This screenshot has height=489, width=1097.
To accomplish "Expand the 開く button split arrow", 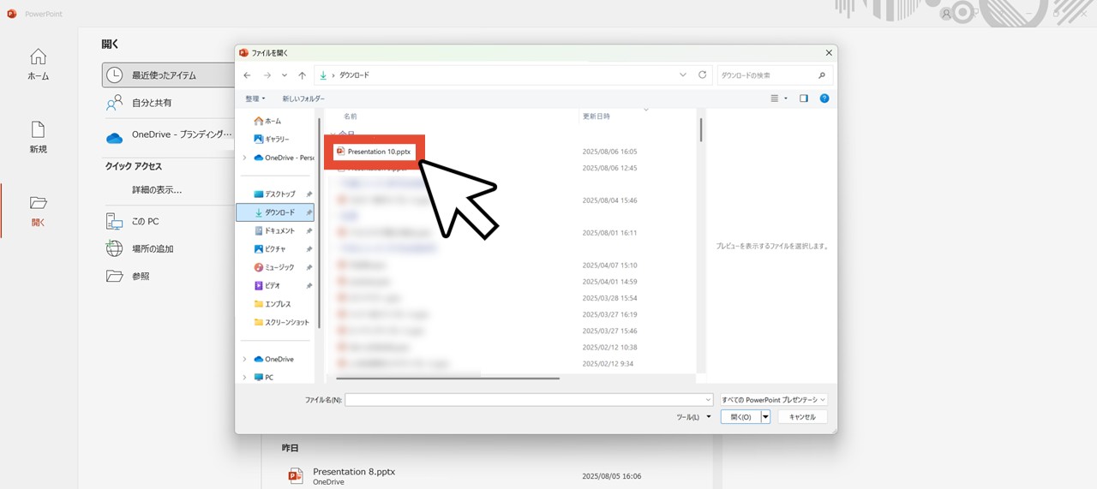I will tap(765, 417).
